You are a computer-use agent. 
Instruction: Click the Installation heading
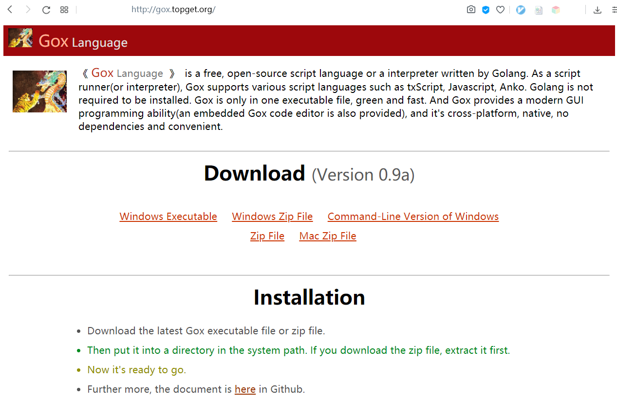[x=309, y=297]
